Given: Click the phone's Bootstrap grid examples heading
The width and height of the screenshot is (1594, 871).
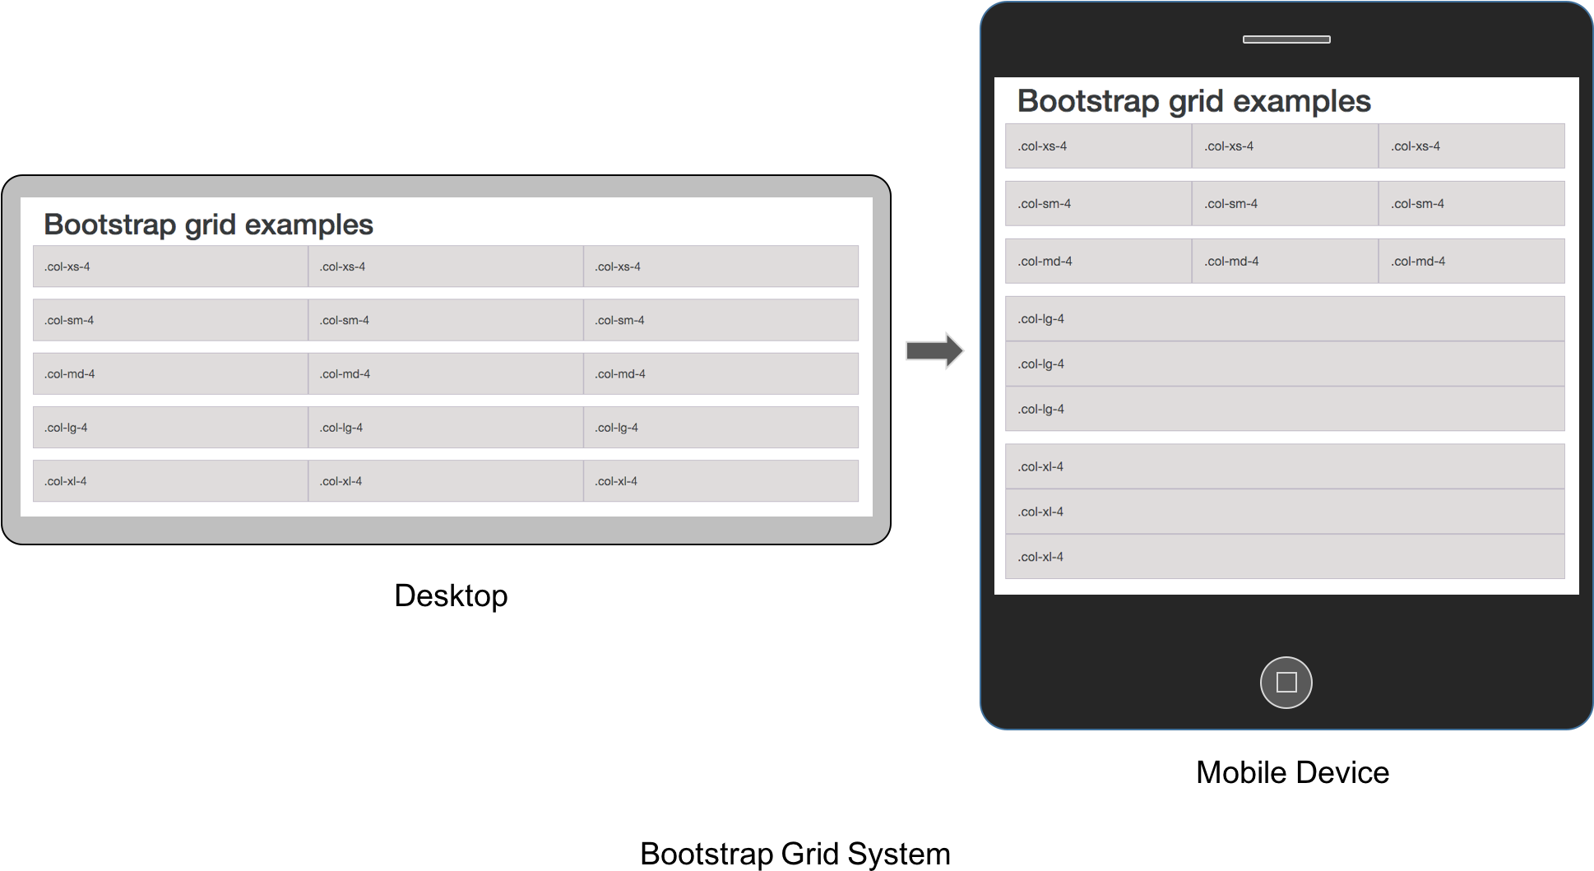Looking at the screenshot, I should (1193, 101).
